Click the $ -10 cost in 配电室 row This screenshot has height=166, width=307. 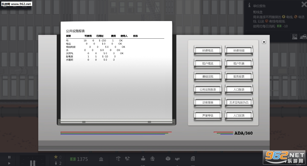(105, 57)
